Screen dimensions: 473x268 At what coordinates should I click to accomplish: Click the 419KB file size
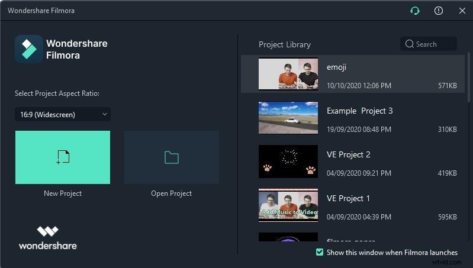click(x=448, y=173)
